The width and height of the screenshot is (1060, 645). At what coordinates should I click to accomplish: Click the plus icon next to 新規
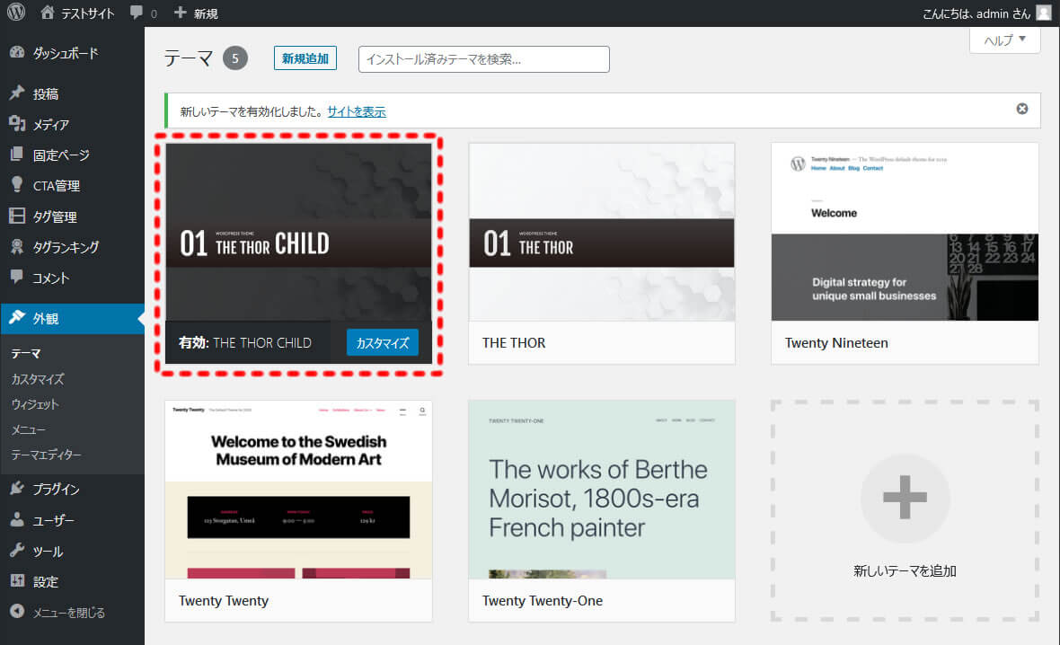180,13
